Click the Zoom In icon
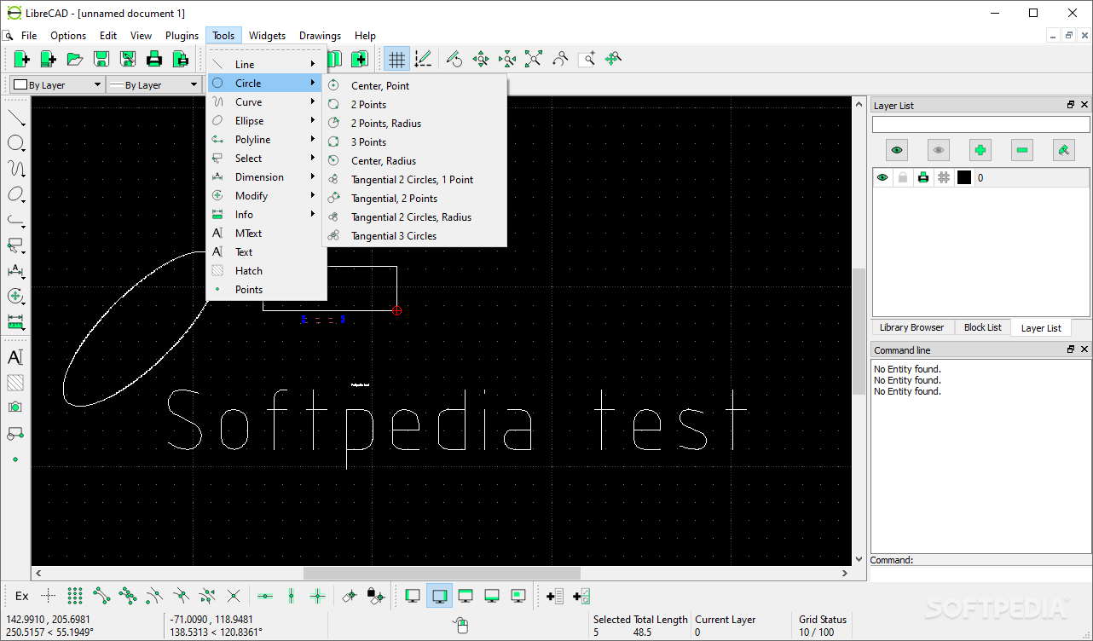 click(x=481, y=59)
